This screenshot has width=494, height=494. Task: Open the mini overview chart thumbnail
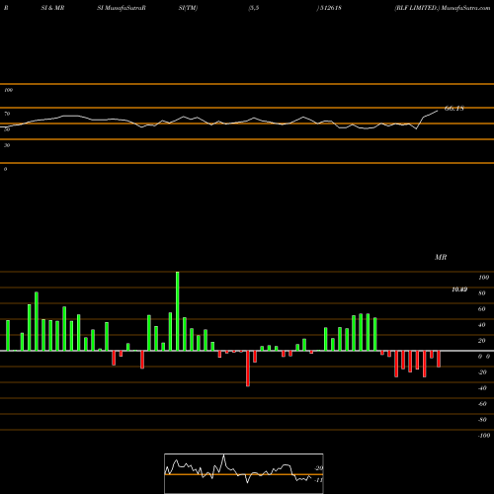point(244,473)
